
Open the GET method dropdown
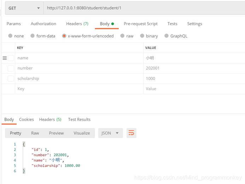pos(24,8)
